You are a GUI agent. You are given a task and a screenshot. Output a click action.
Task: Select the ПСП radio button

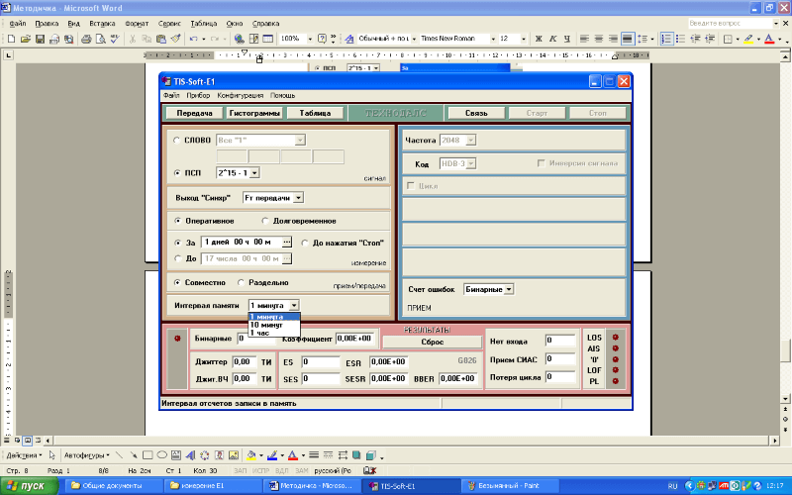tap(177, 172)
